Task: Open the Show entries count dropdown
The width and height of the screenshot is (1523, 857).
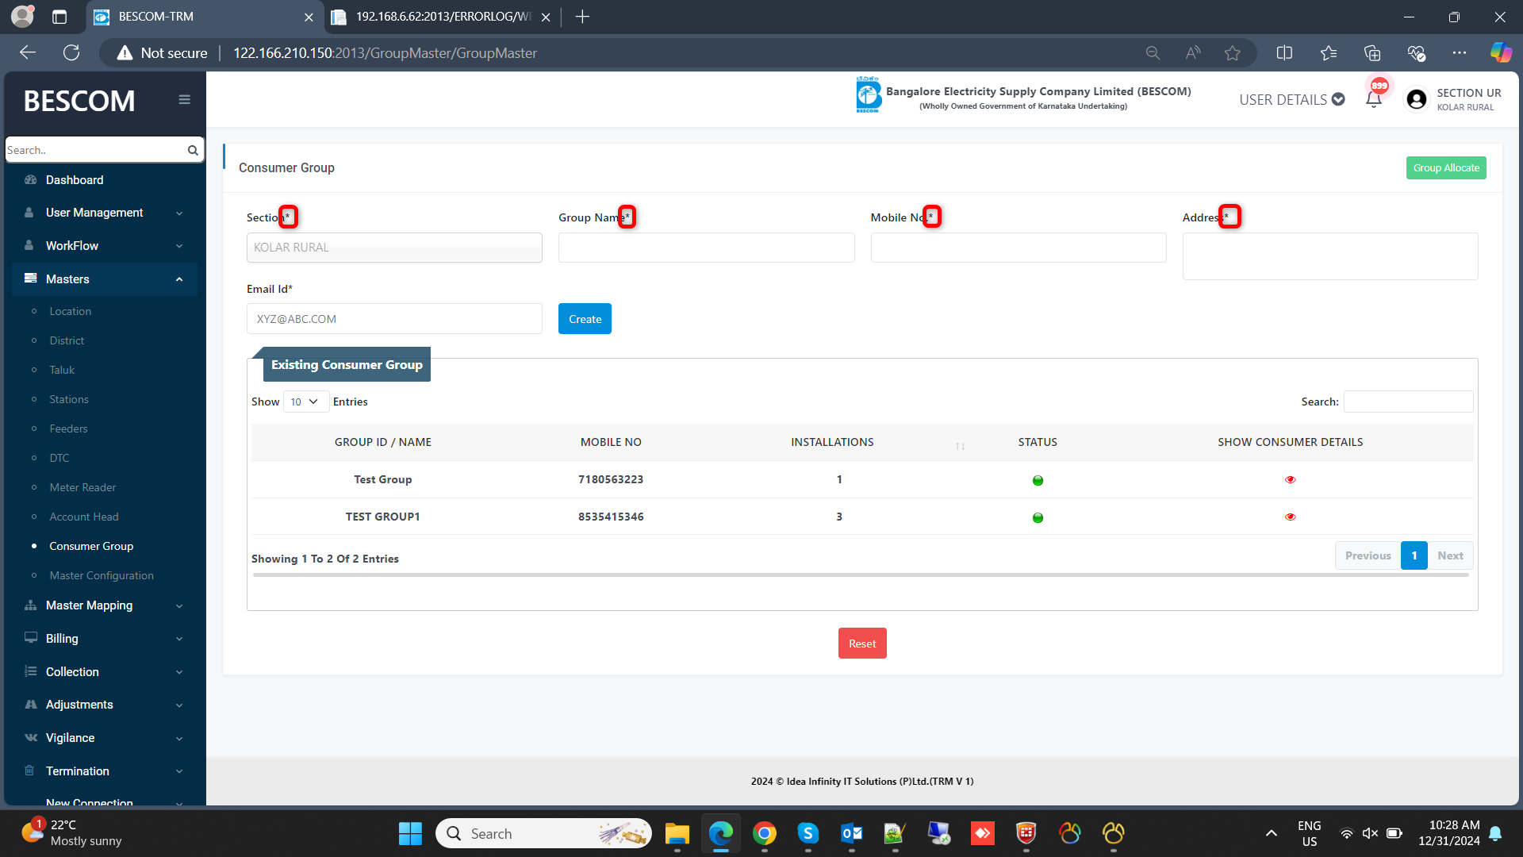Action: click(305, 402)
